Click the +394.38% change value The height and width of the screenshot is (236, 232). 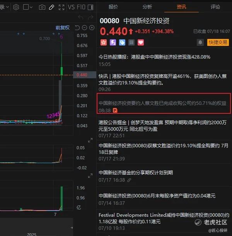pos(162,32)
